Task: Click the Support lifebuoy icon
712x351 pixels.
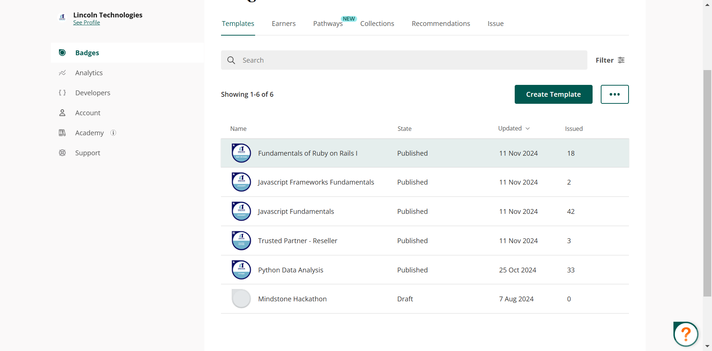Action: click(62, 153)
